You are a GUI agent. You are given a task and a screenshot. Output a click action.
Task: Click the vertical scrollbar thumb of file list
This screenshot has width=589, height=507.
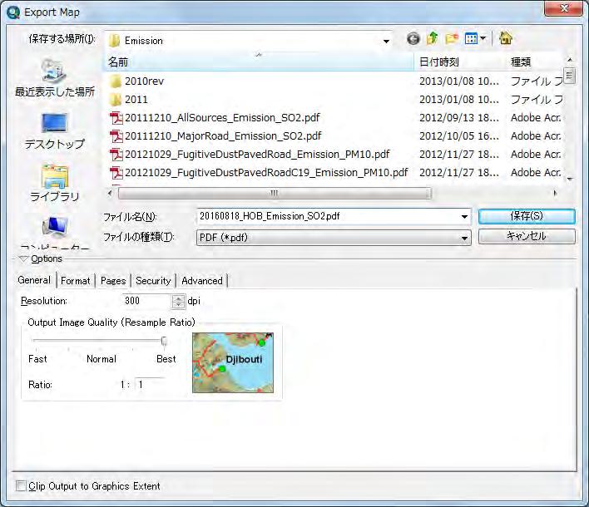point(570,76)
